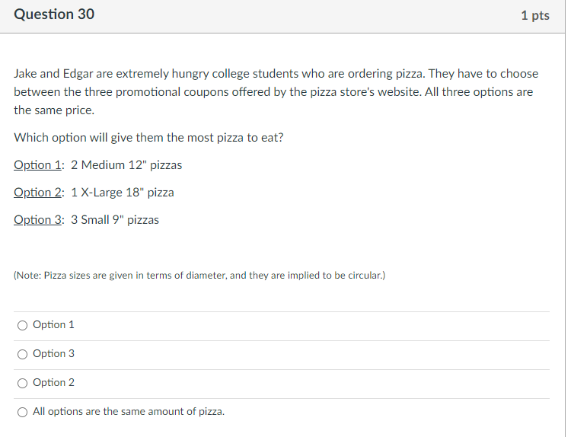Click "the same price." ending the intro paragraph
The height and width of the screenshot is (437, 571).
pyautogui.click(x=54, y=110)
